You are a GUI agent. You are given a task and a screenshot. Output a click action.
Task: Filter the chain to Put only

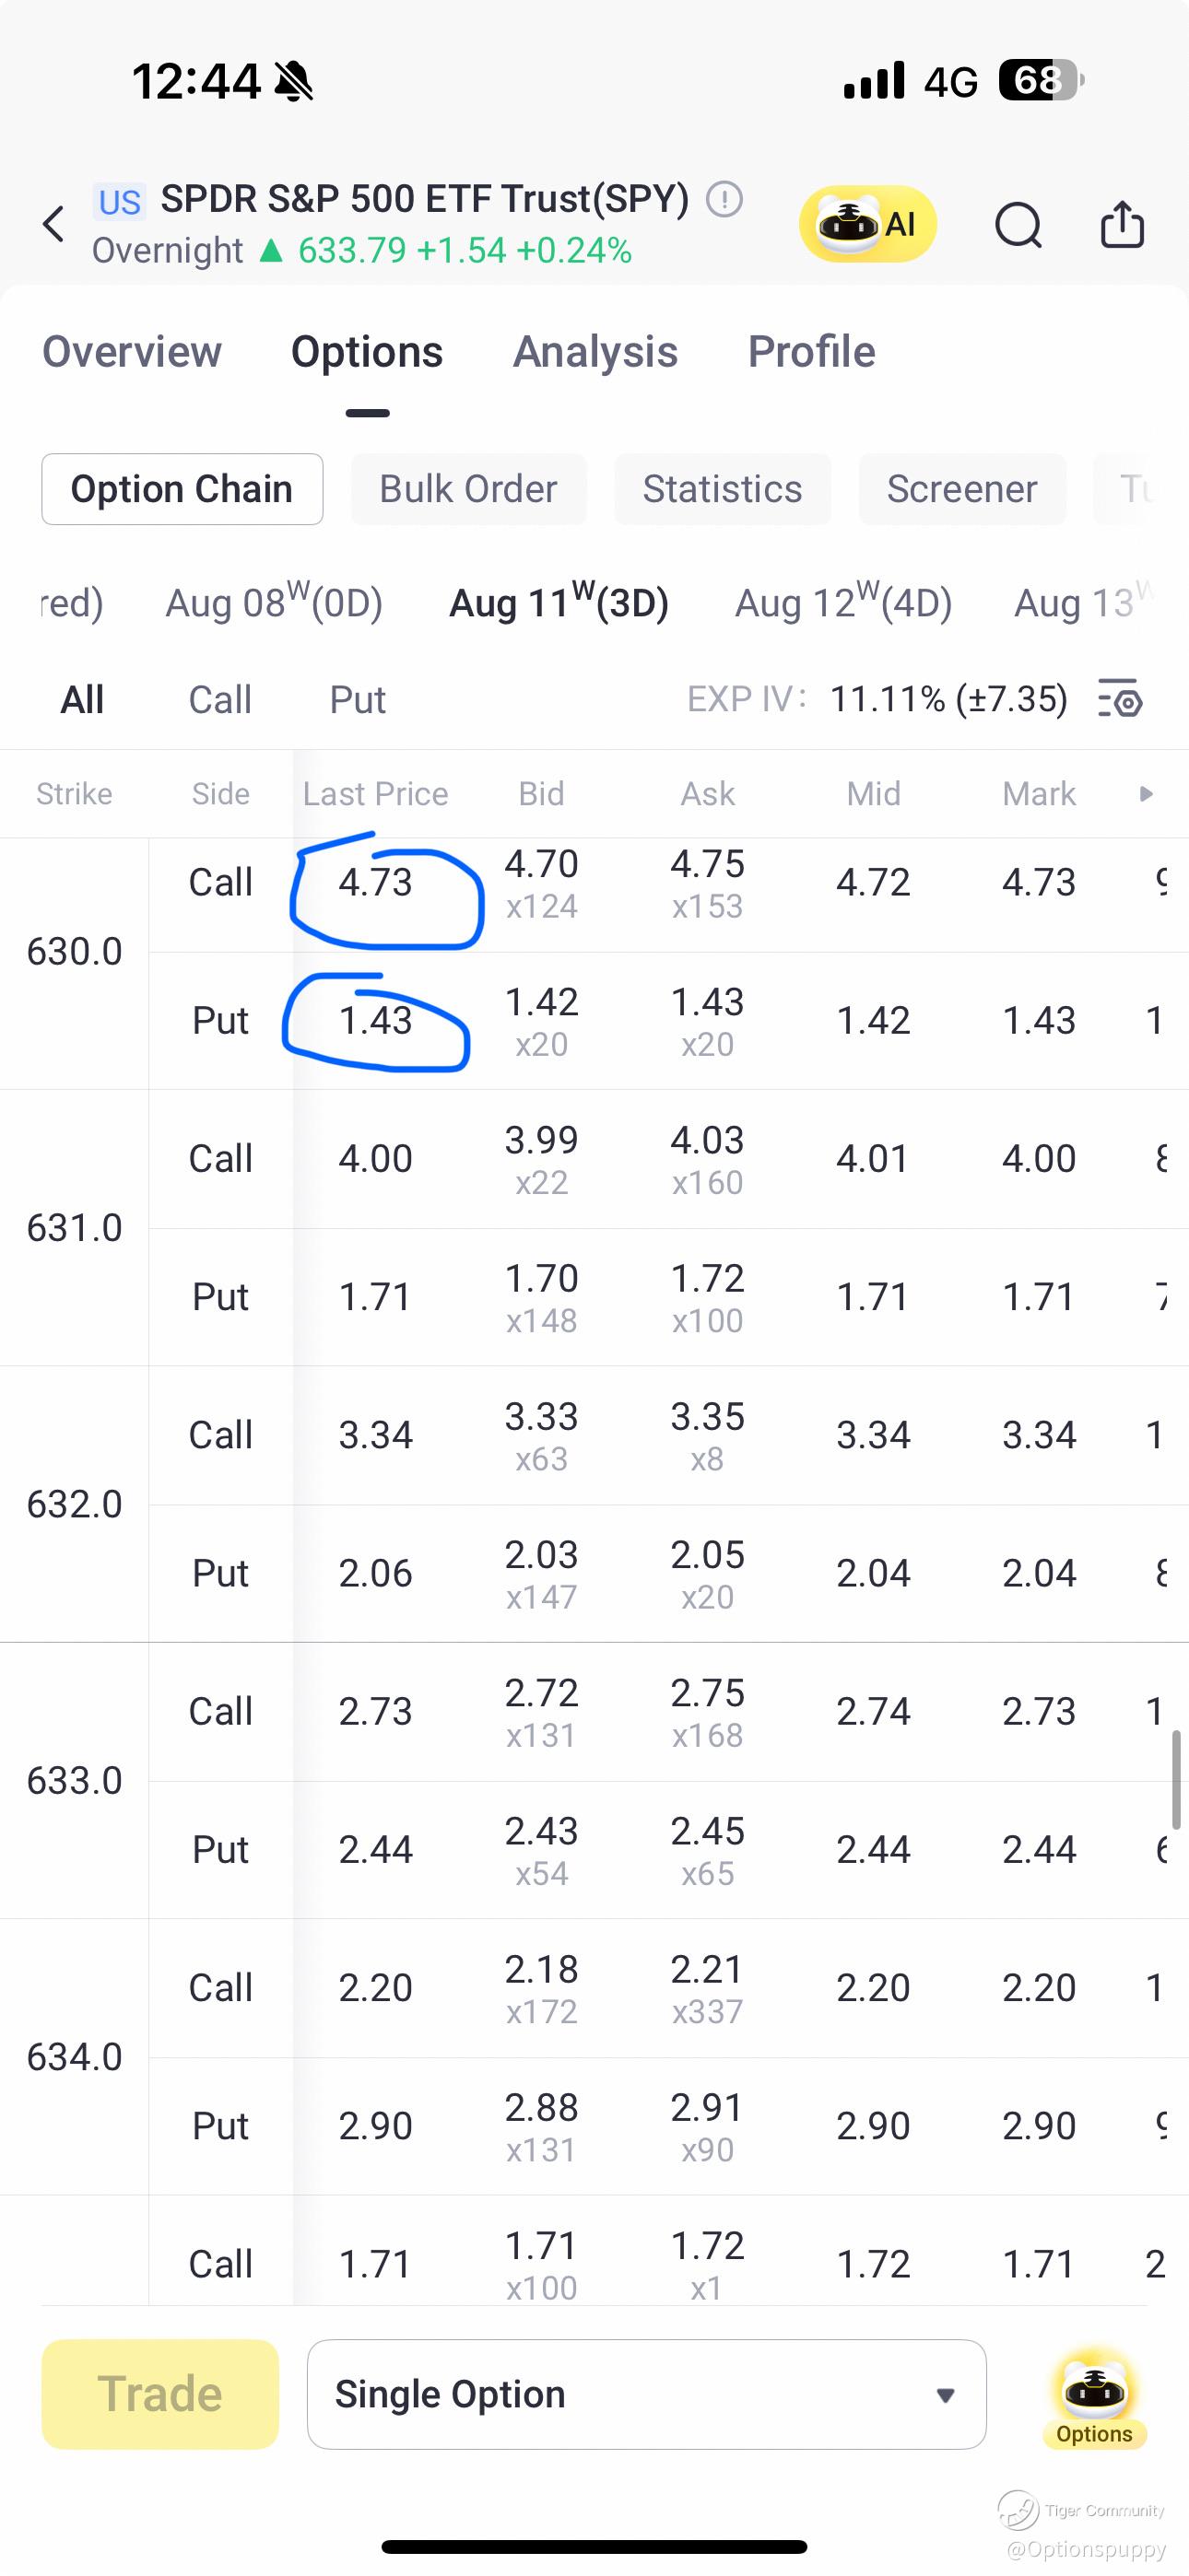tap(358, 700)
